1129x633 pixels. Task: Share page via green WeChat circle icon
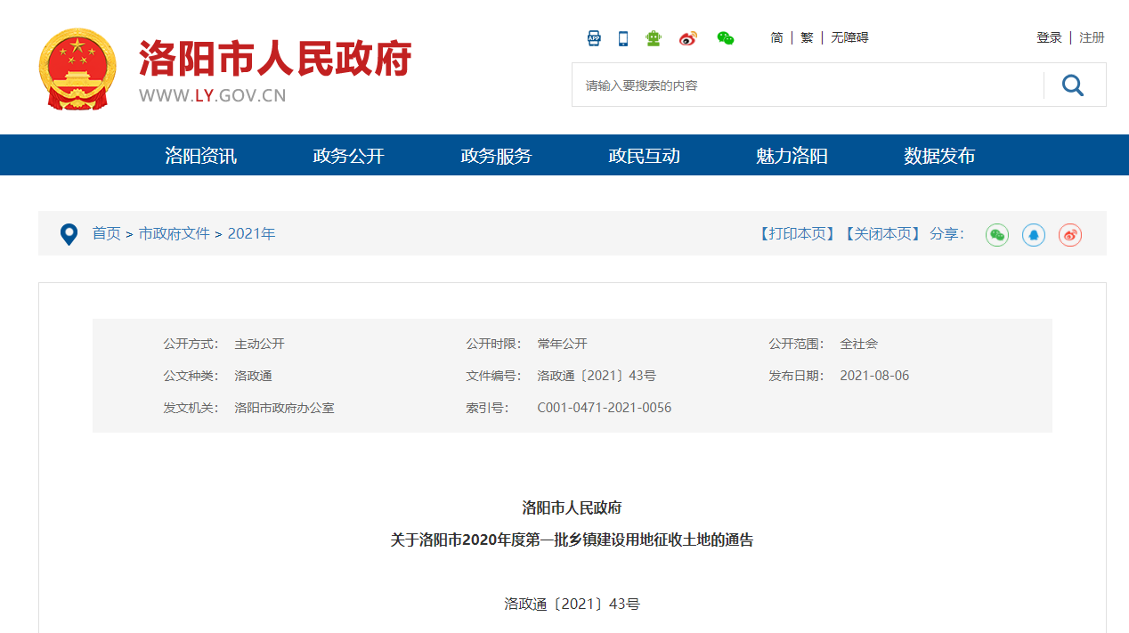click(997, 235)
